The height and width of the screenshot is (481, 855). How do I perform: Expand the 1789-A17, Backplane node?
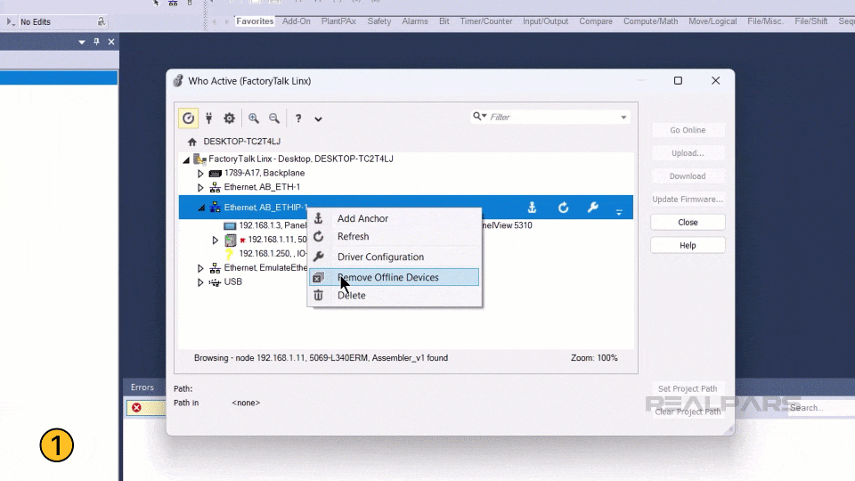pos(200,174)
